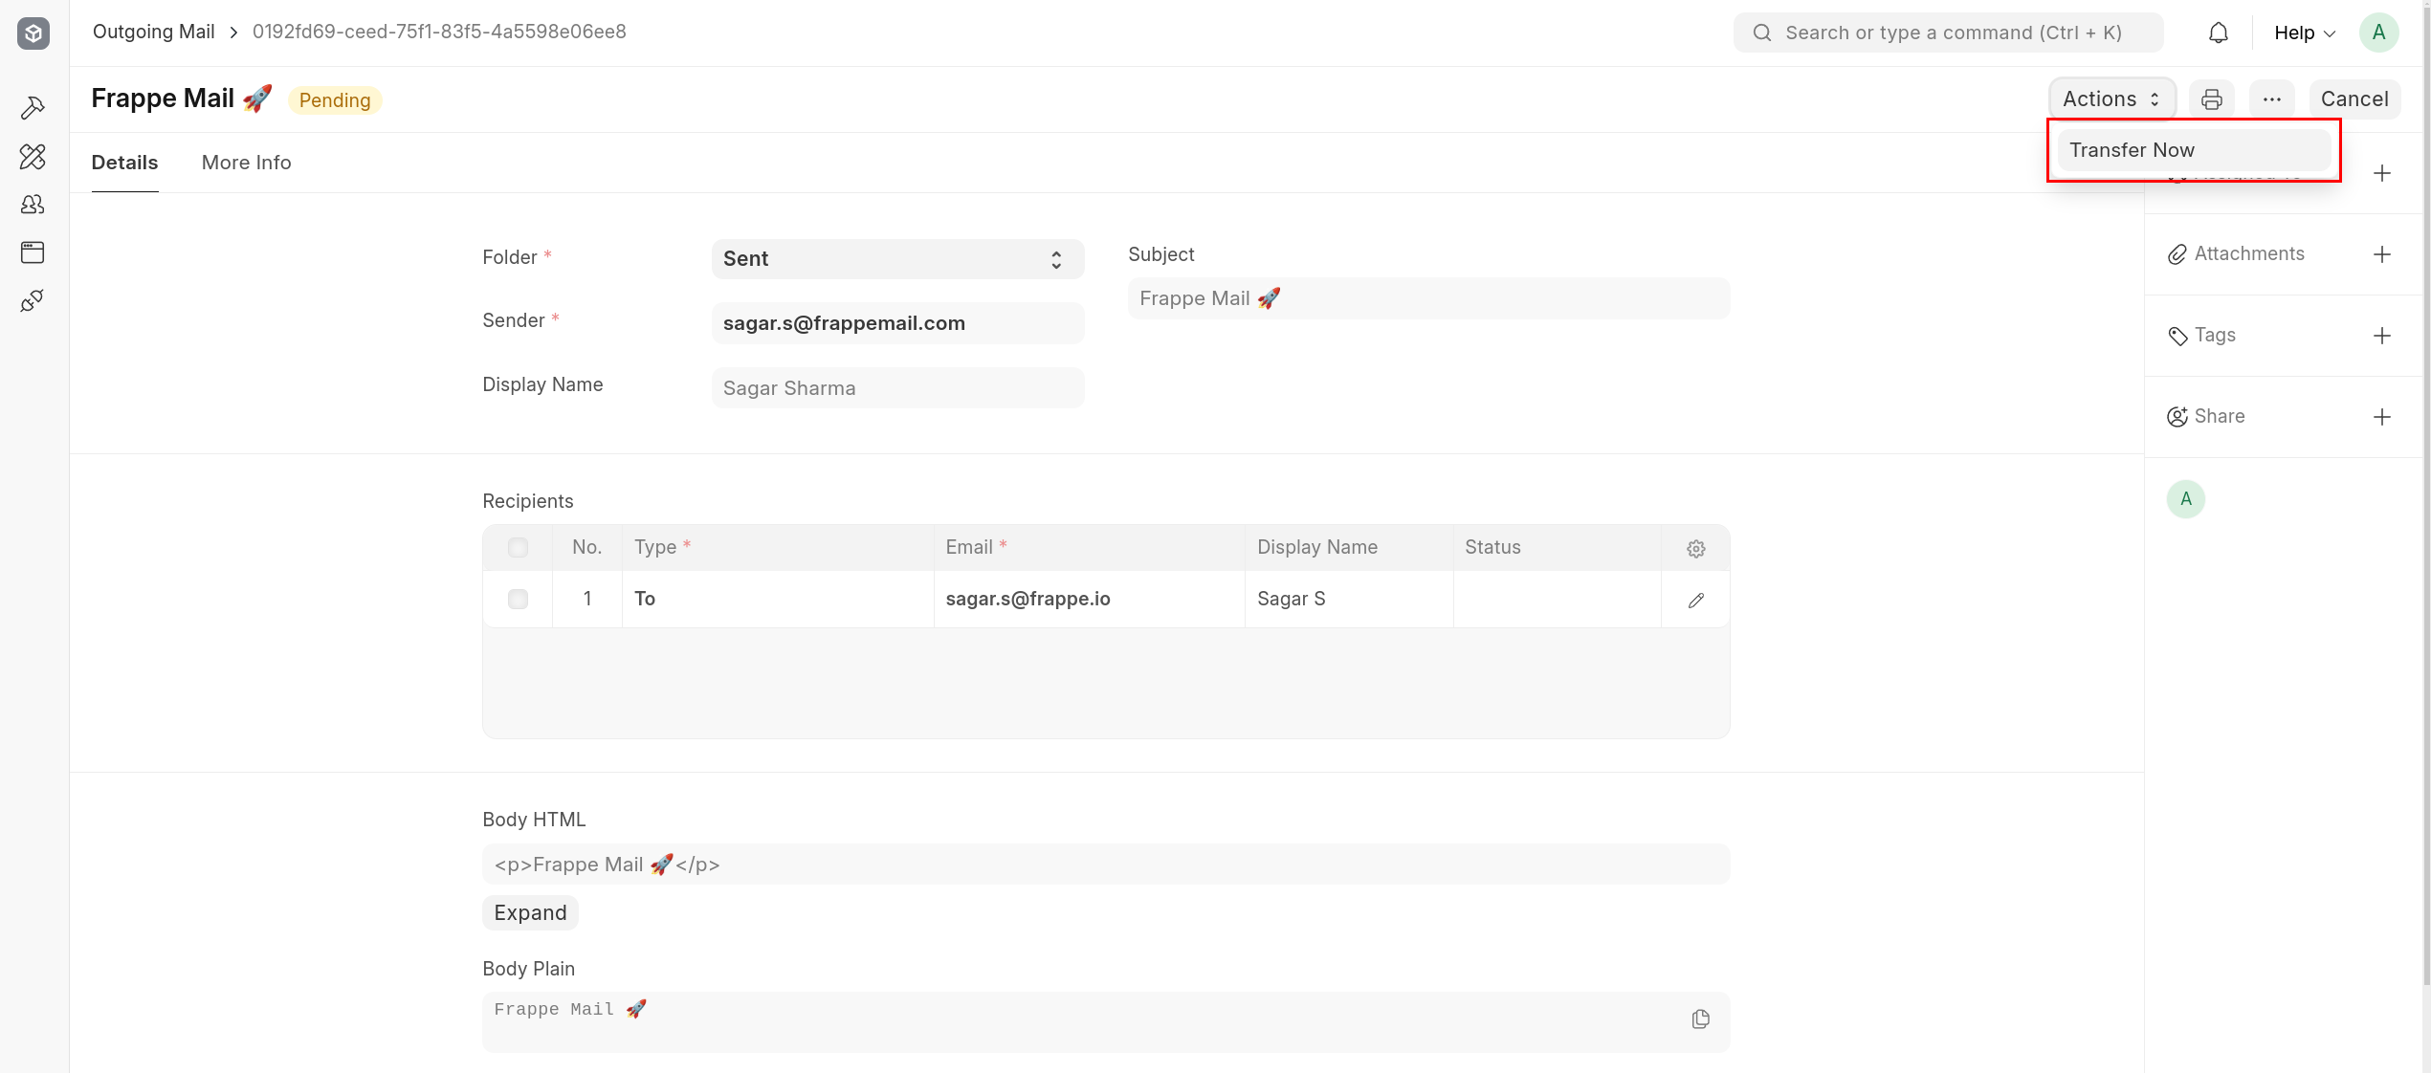Open the Actions dropdown button
The height and width of the screenshot is (1073, 2431).
pyautogui.click(x=2111, y=99)
